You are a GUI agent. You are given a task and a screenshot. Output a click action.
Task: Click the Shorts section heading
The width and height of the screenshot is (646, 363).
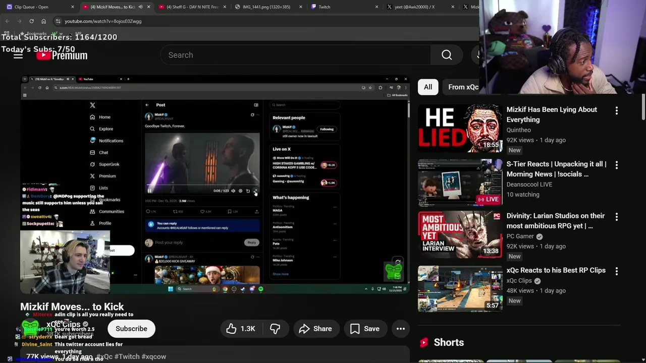pyautogui.click(x=449, y=342)
